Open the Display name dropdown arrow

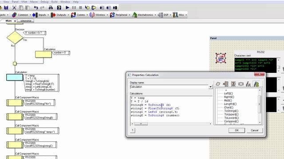[x=210, y=87]
